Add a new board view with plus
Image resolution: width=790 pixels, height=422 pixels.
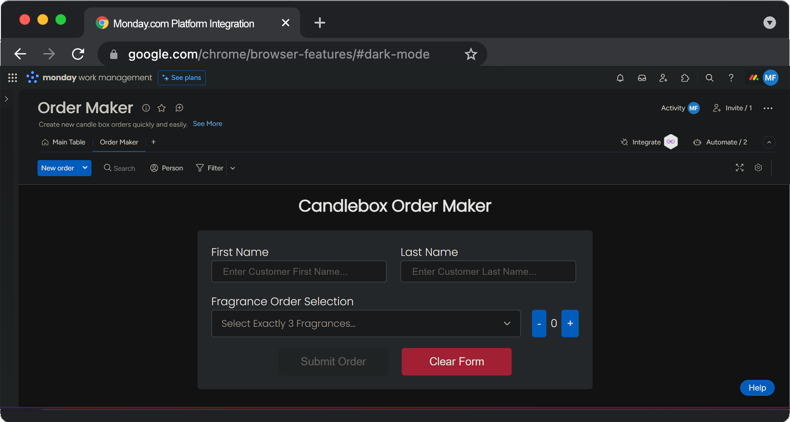tap(153, 142)
